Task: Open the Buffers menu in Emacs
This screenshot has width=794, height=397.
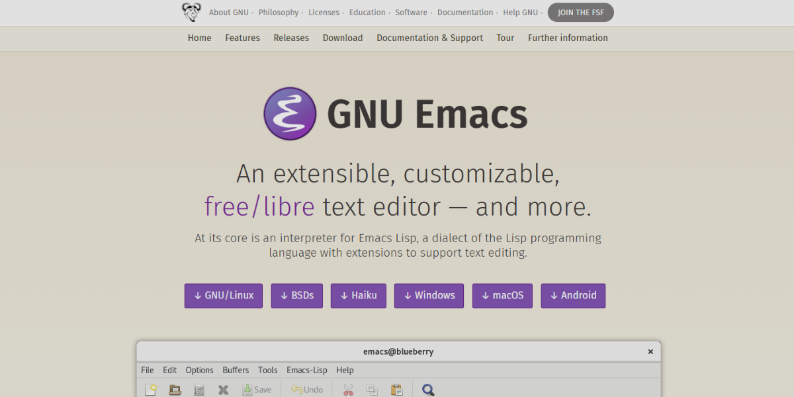Action: tap(236, 370)
